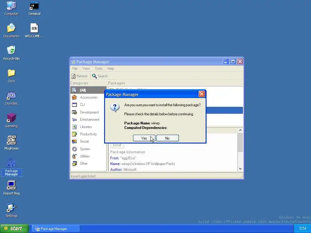
Task: Open the Recycle Bin icon
Action: click(x=11, y=53)
